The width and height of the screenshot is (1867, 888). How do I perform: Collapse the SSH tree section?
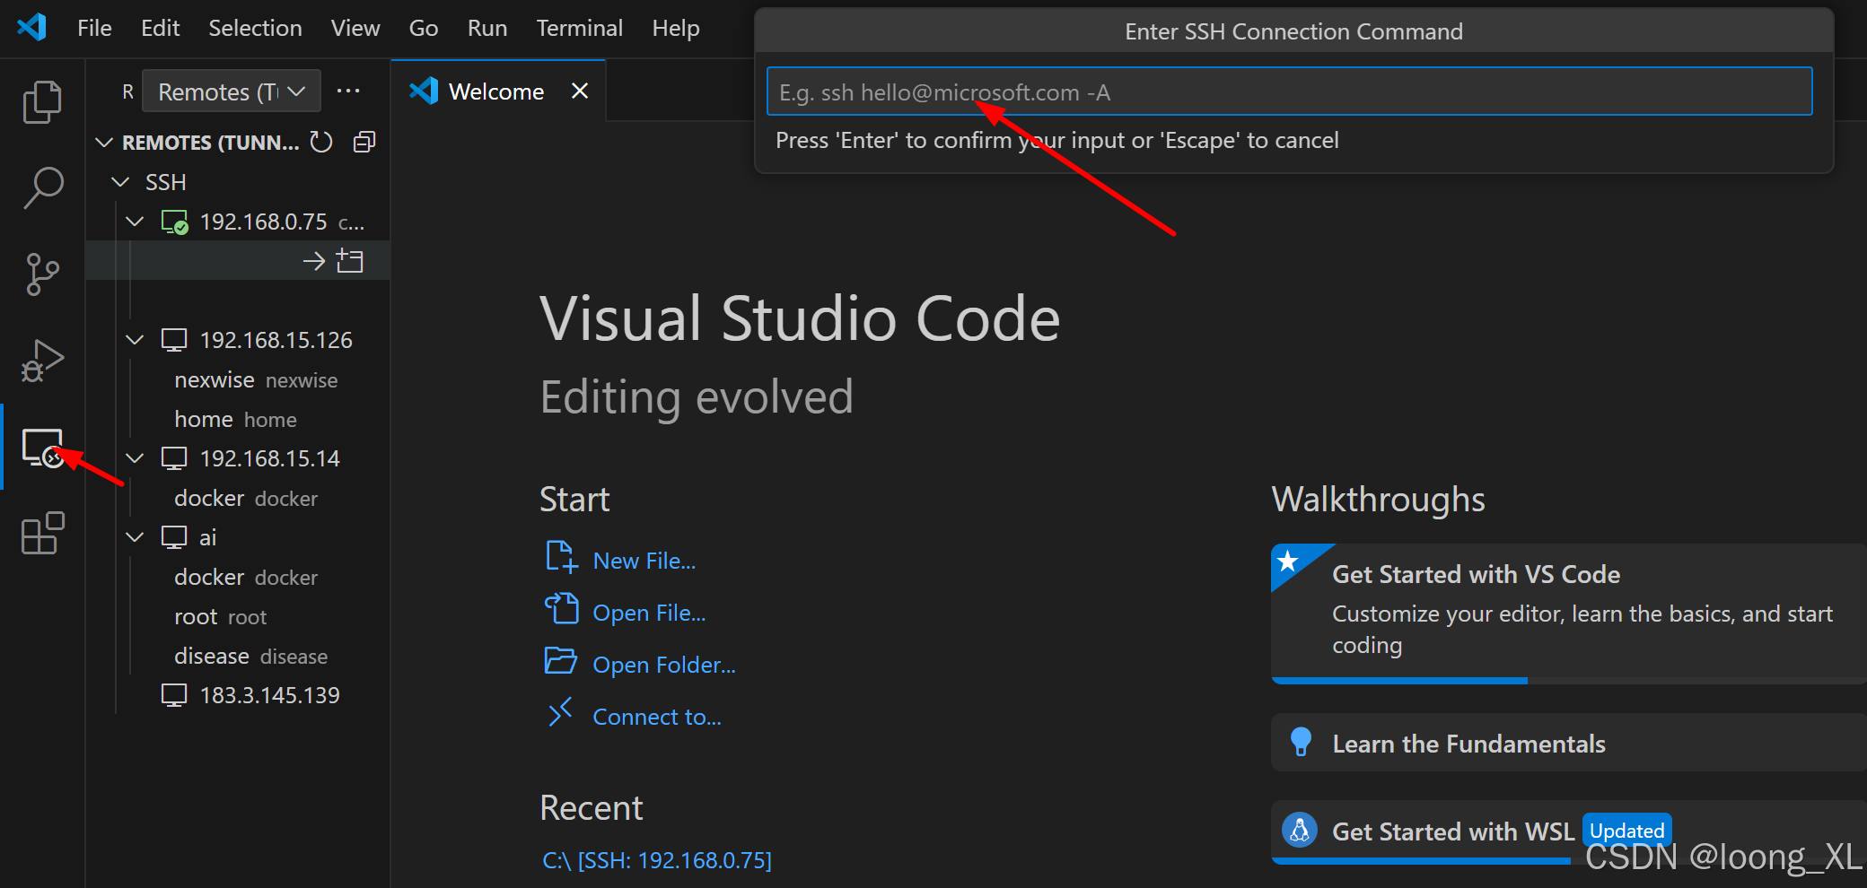(x=121, y=181)
